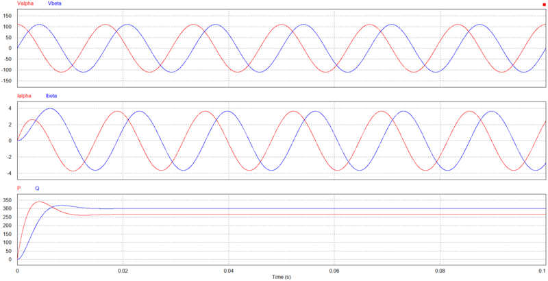The image size is (548, 281).
Task: Click the 0.02 time axis tick label
Action: click(123, 271)
